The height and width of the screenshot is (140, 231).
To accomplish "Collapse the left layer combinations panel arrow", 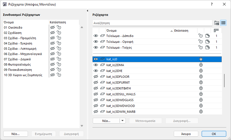I will click(88, 11).
